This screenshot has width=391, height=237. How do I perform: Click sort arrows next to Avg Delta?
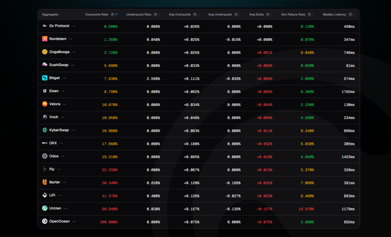(x=272, y=14)
